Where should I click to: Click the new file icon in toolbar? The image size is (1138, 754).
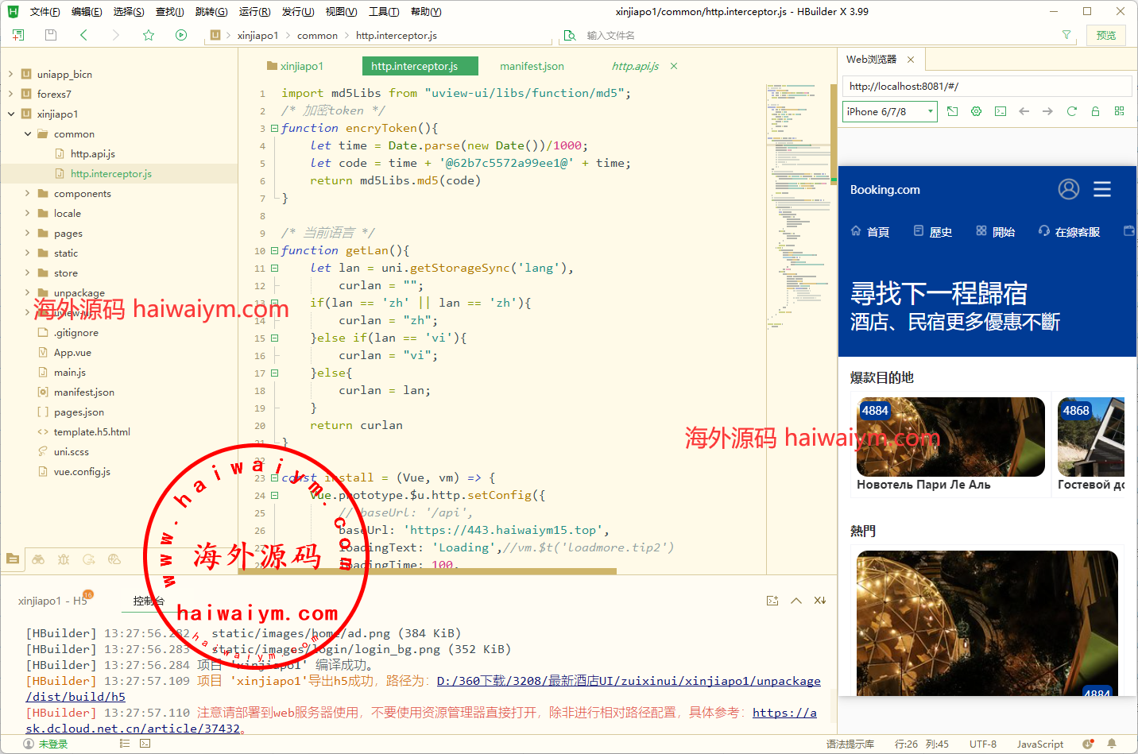coord(18,35)
